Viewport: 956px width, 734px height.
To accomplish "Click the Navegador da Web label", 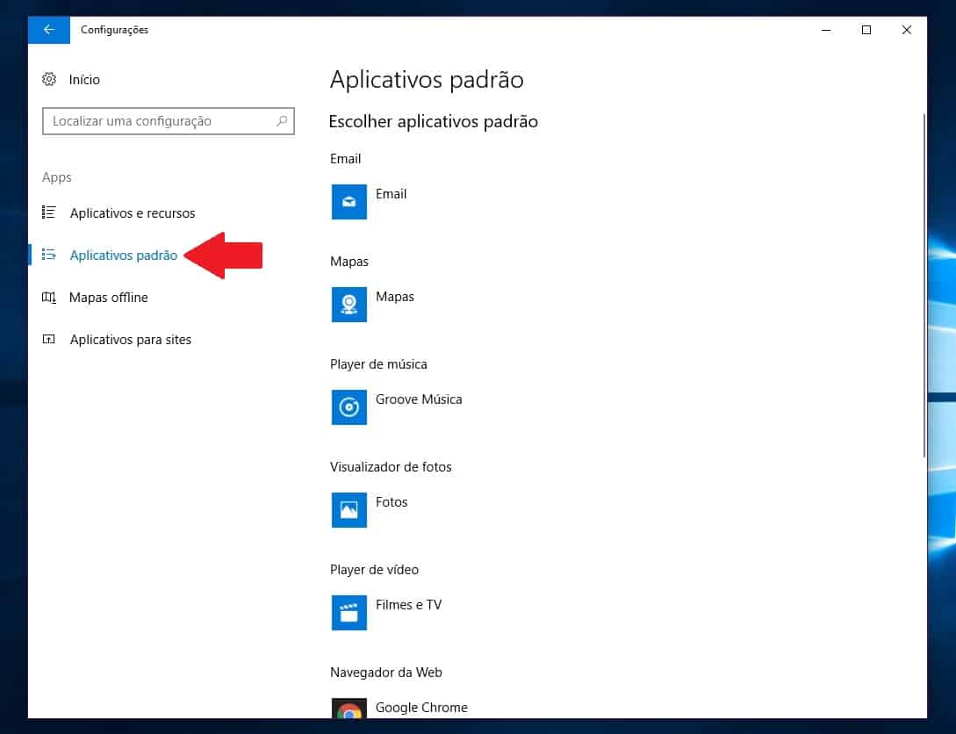I will pos(386,673).
